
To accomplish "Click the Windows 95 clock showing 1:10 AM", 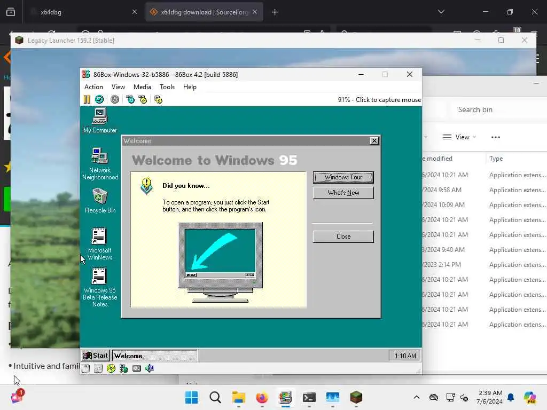I will 405,356.
